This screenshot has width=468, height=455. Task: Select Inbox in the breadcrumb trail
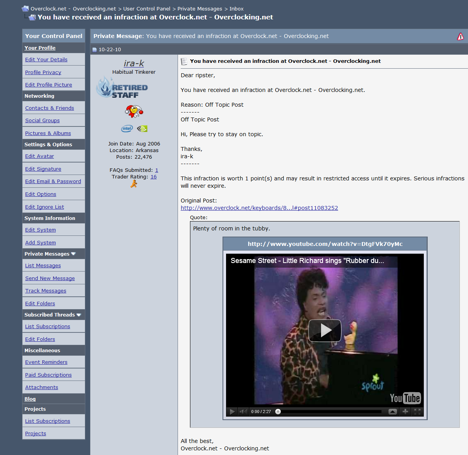tap(237, 9)
